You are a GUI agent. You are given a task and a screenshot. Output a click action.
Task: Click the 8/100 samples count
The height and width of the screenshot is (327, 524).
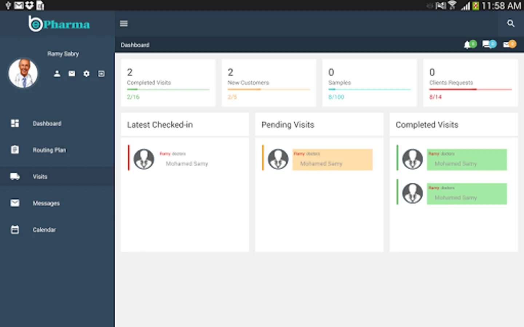[x=336, y=97]
